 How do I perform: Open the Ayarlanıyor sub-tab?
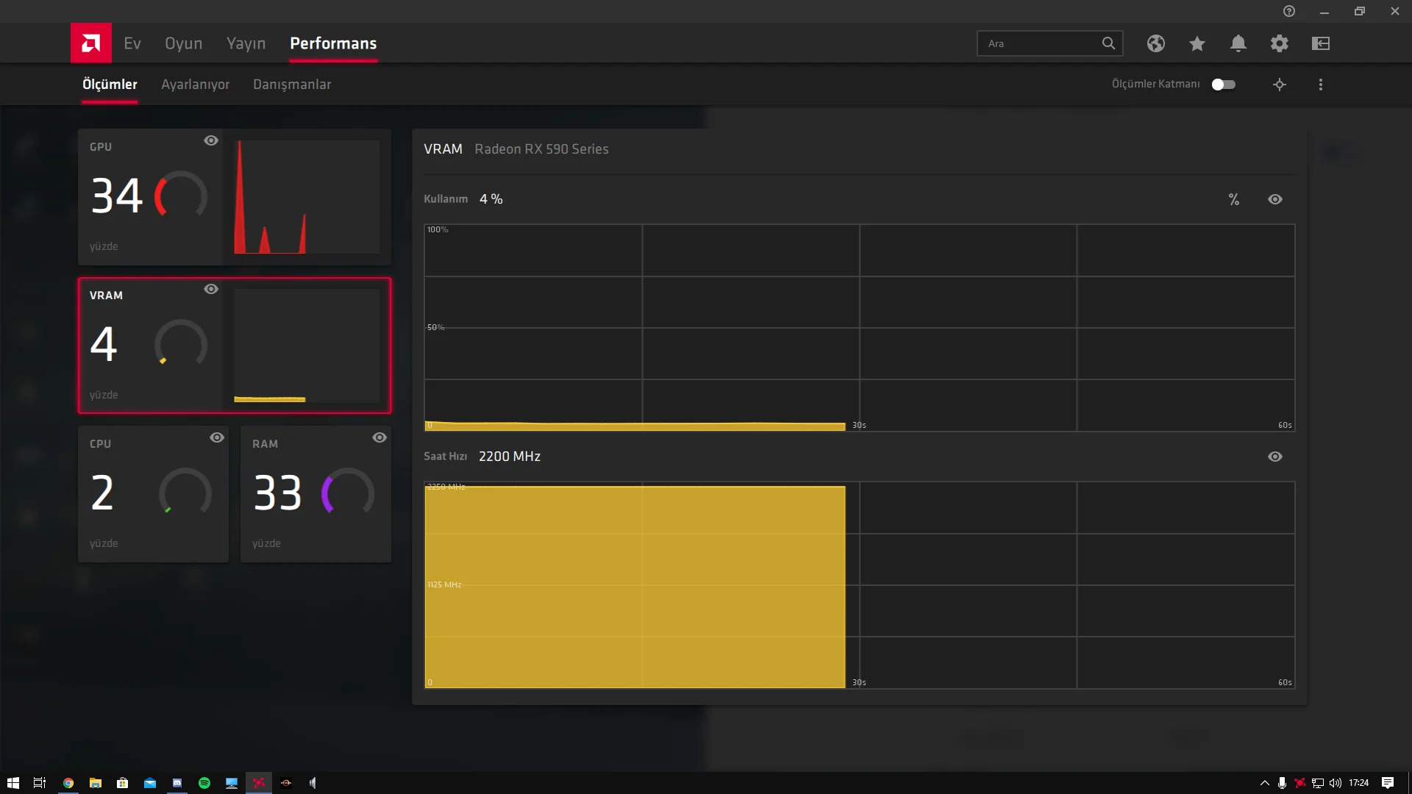(x=195, y=85)
